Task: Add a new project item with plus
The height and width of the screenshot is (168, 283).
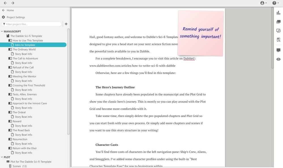Action: [x=66, y=24]
